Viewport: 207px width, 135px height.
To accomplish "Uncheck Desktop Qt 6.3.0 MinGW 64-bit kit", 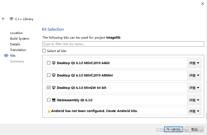I will click(x=49, y=88).
